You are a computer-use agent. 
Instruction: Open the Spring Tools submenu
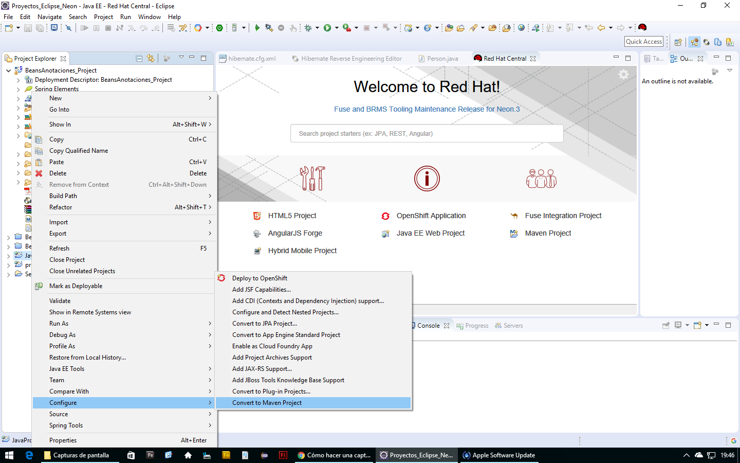click(x=124, y=425)
